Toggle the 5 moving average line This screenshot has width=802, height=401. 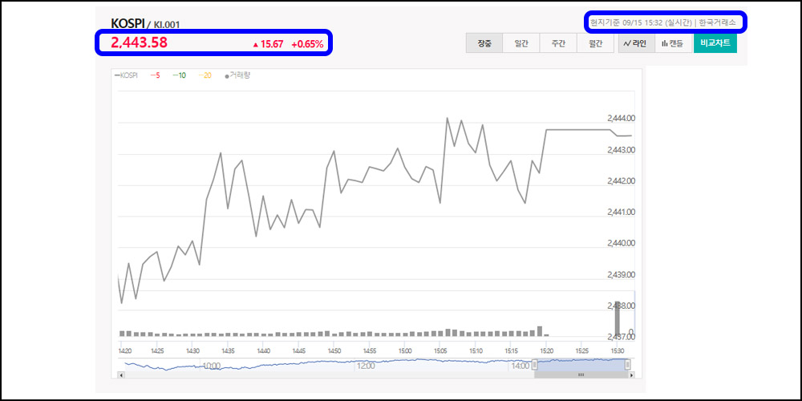coord(155,75)
